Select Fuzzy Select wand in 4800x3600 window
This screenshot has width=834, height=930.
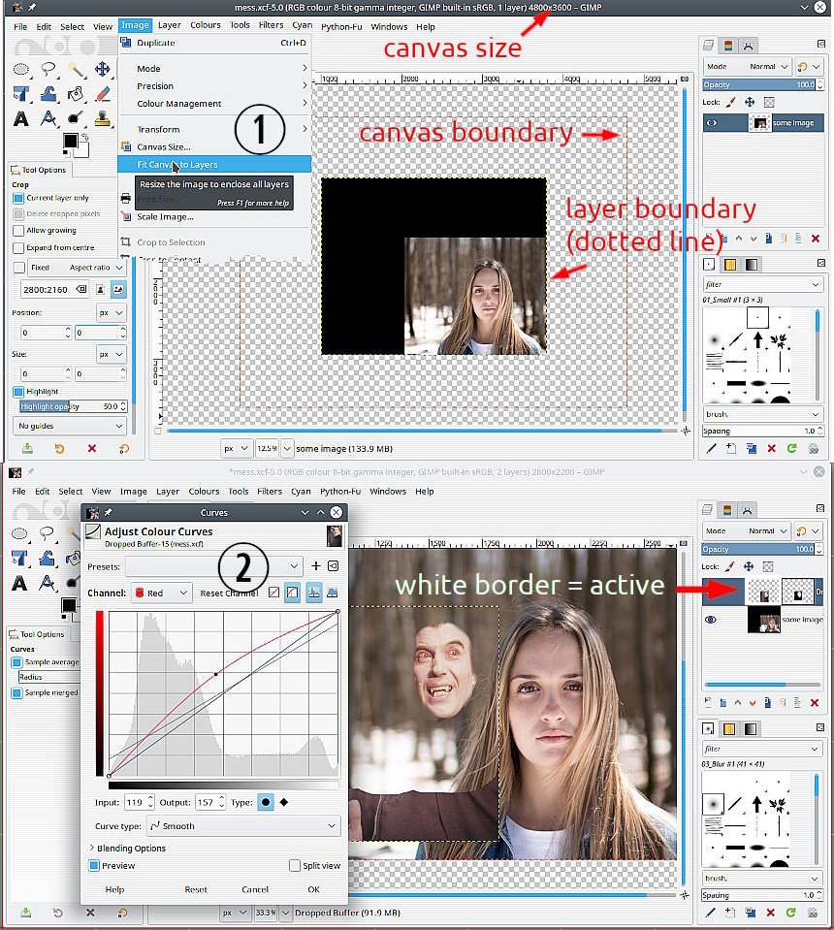[x=76, y=70]
